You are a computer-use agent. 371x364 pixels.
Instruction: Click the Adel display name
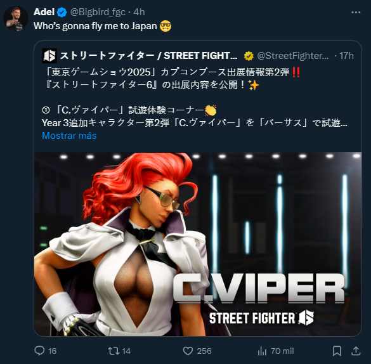tap(44, 12)
